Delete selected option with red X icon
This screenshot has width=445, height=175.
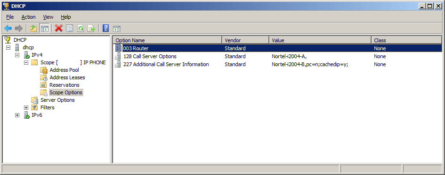point(59,28)
